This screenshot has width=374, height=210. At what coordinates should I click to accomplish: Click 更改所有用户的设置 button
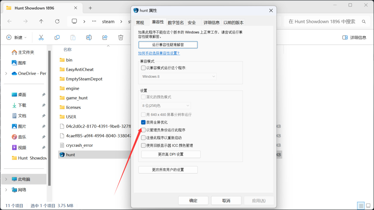coord(168,170)
